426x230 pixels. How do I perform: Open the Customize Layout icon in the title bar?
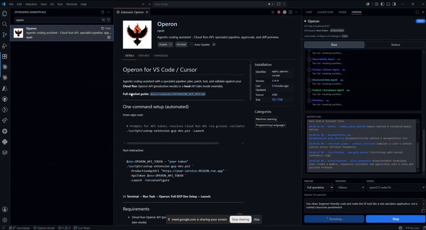tap(376, 4)
